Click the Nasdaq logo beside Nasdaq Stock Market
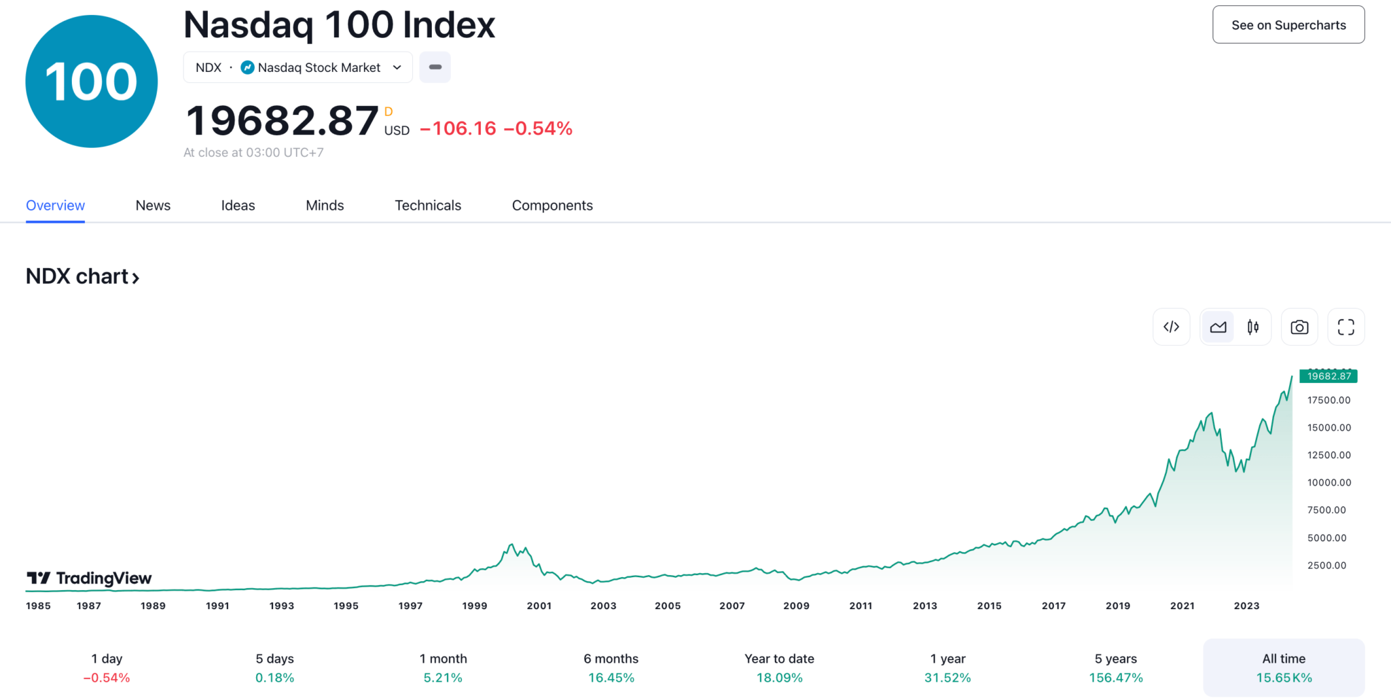 247,67
